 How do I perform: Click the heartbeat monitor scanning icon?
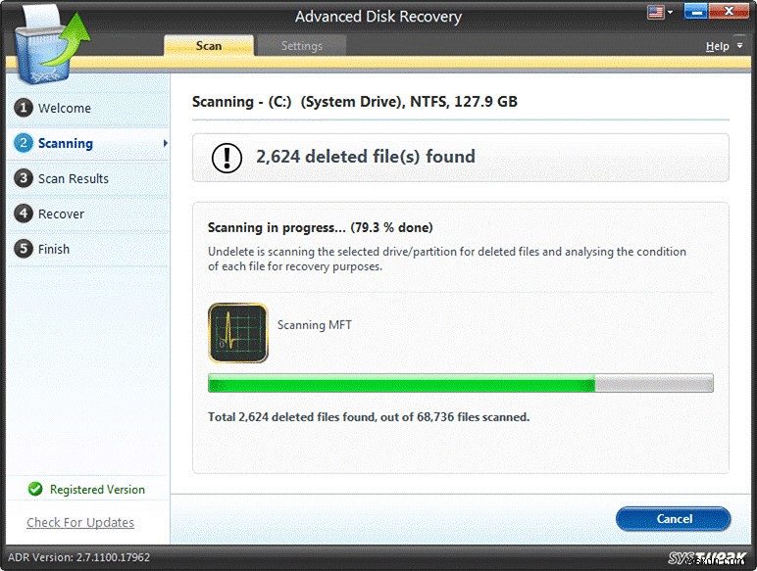238,333
